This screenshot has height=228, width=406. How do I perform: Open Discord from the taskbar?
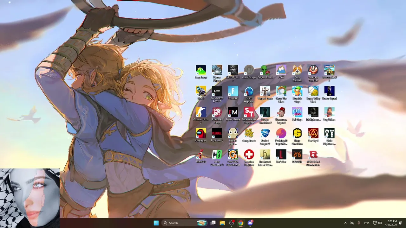point(250,223)
